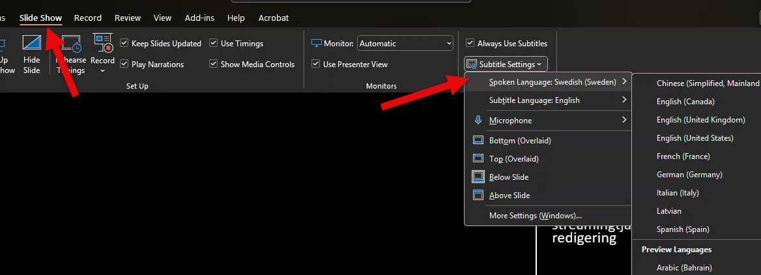This screenshot has width=761, height=275.
Task: Select the Top (Overlaid) subtitle position icon
Action: pyautogui.click(x=478, y=159)
